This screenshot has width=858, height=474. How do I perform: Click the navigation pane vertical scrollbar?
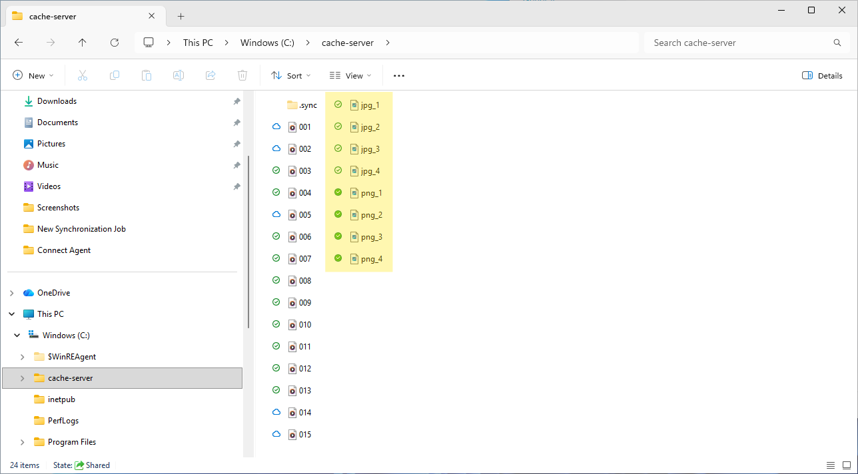[x=248, y=240]
